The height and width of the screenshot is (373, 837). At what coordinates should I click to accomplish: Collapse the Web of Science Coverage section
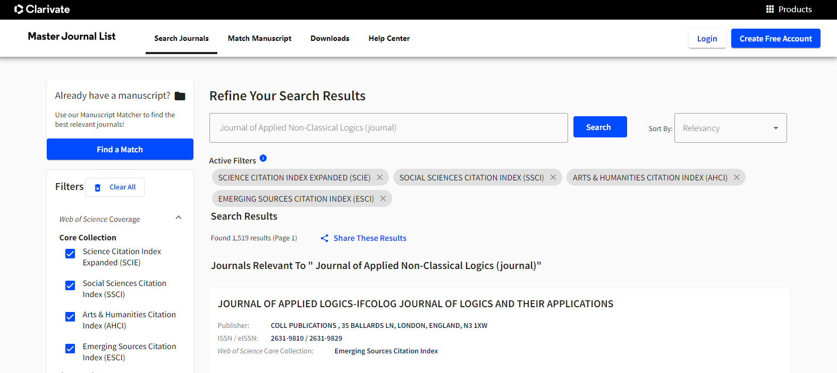tap(179, 218)
